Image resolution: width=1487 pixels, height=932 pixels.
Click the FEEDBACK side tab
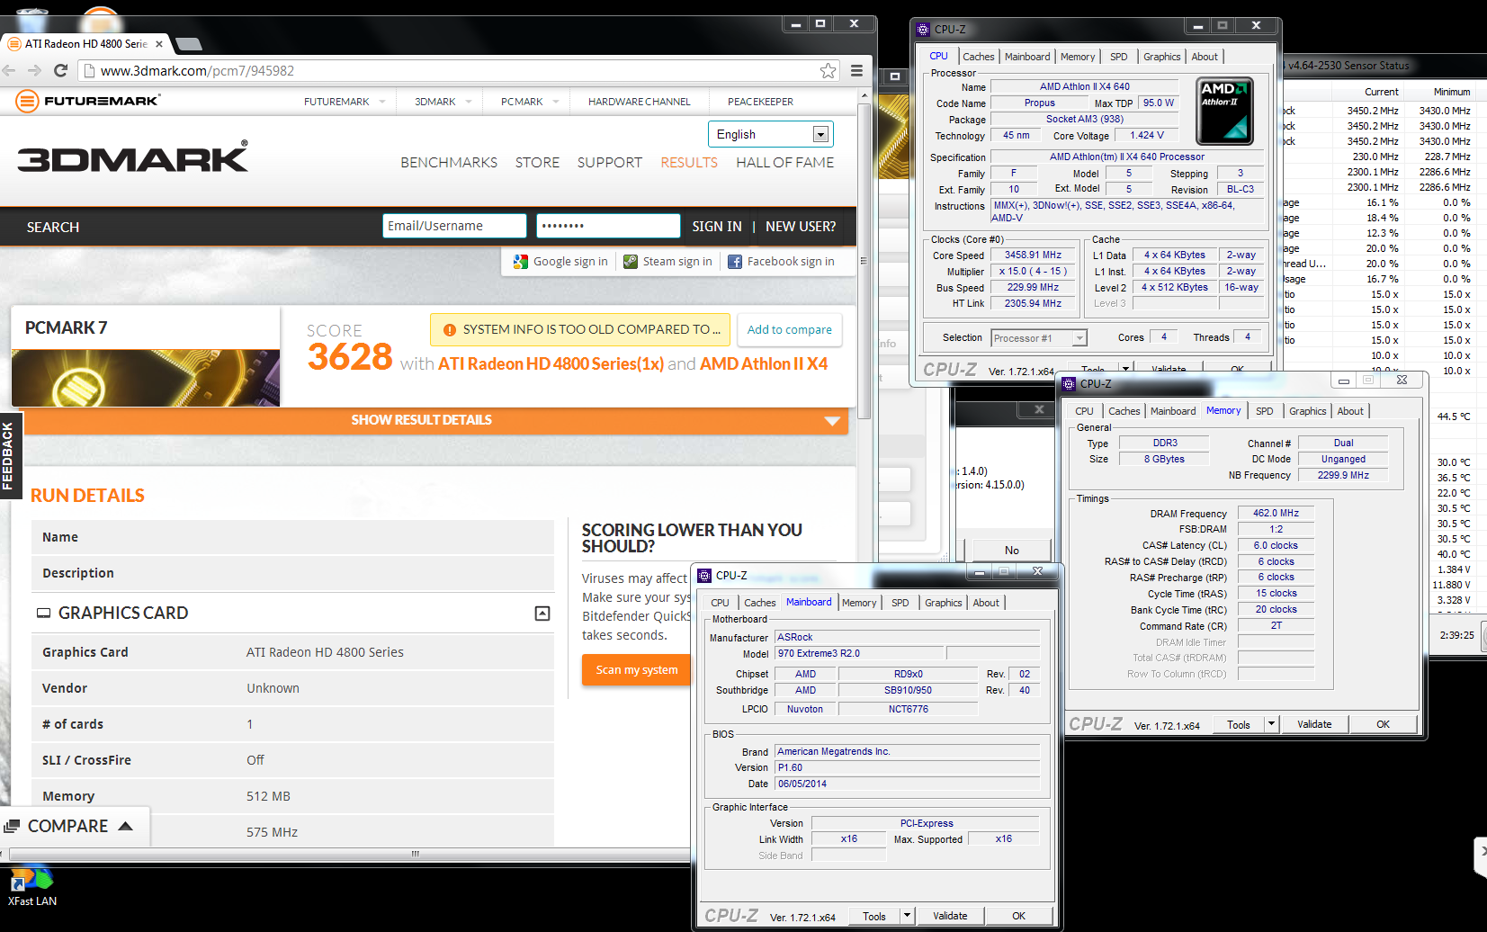coord(10,455)
